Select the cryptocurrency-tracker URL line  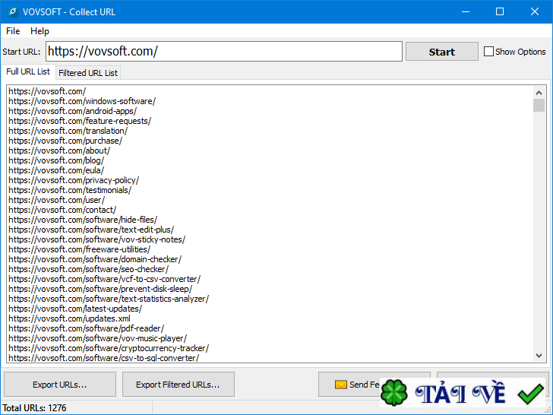pos(109,348)
